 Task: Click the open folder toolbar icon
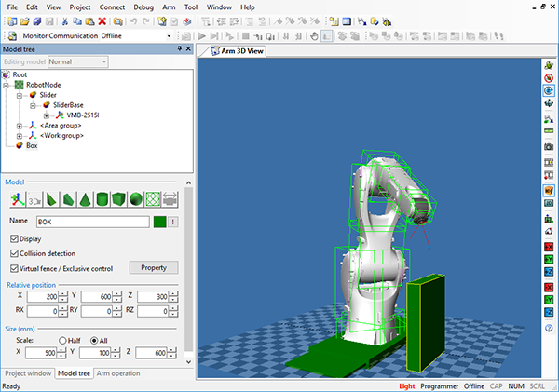tap(24, 20)
